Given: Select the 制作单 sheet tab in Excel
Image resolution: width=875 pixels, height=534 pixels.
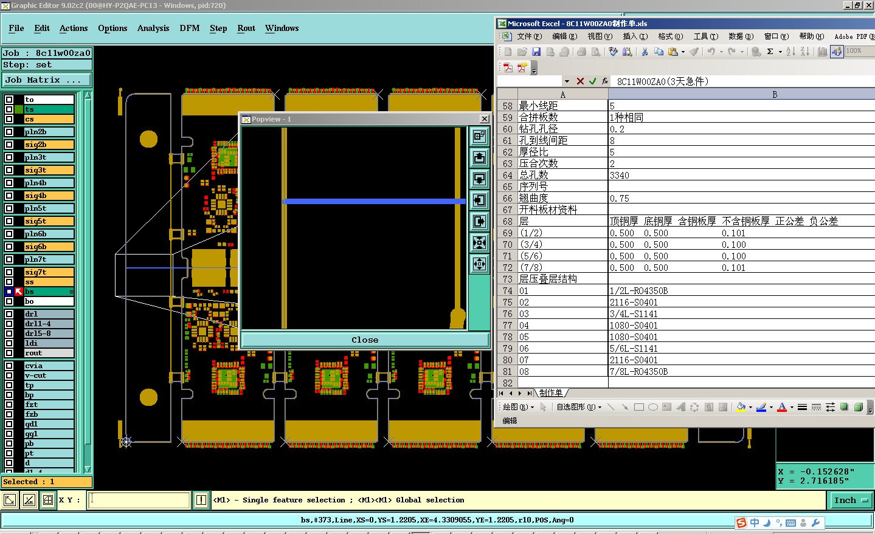Looking at the screenshot, I should point(551,393).
